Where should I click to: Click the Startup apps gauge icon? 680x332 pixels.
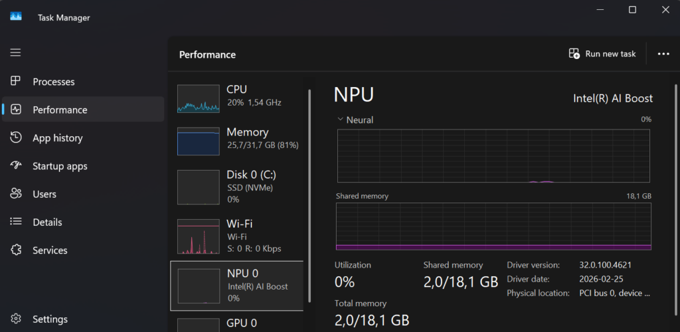(x=16, y=166)
